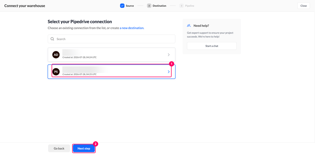315x154 pixels.
Task: Click 'Select your Pipedrive connection' heading
Action: coord(80,22)
